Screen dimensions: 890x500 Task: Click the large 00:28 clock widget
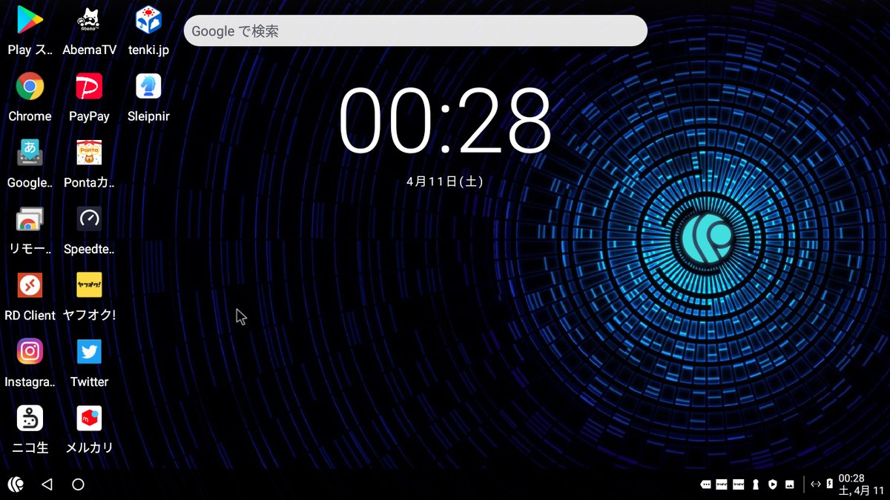[x=445, y=120]
